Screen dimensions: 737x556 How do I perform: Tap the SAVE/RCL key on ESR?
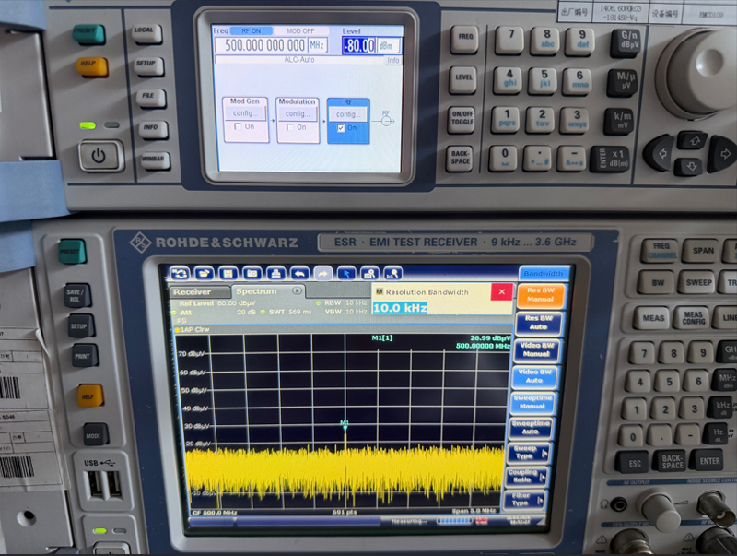[76, 295]
